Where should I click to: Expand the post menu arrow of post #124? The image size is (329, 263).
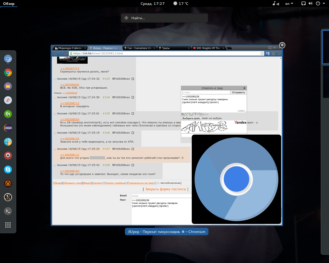[133, 97]
